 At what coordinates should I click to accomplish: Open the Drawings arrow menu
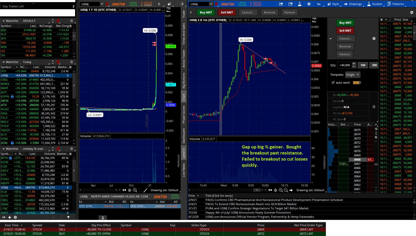tap(353, 4)
